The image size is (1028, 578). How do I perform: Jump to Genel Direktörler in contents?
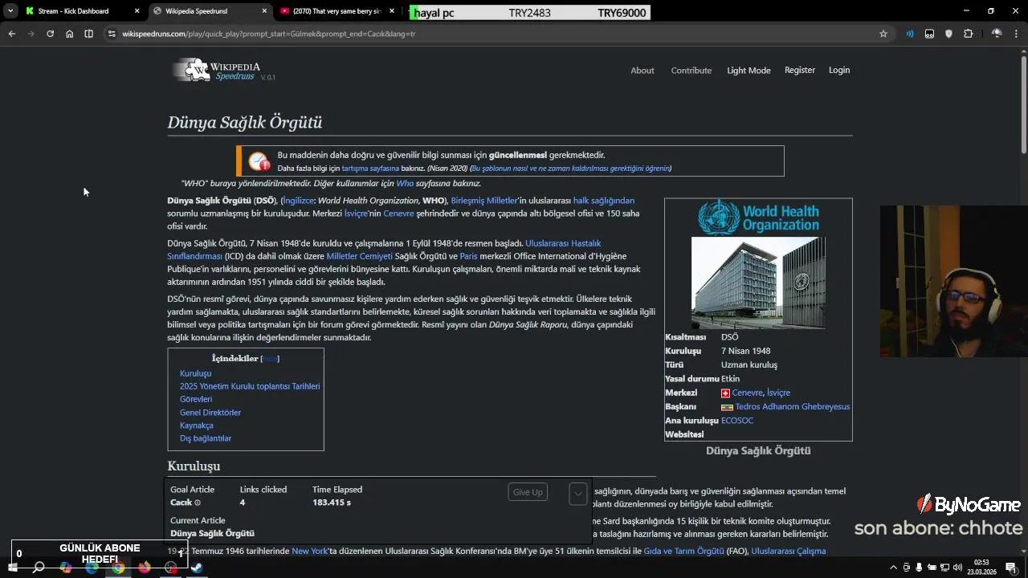(x=210, y=413)
